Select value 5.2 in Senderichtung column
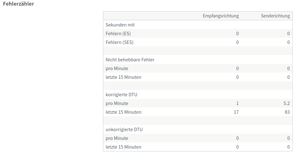Screen dimensions: 304x157 [287, 103]
